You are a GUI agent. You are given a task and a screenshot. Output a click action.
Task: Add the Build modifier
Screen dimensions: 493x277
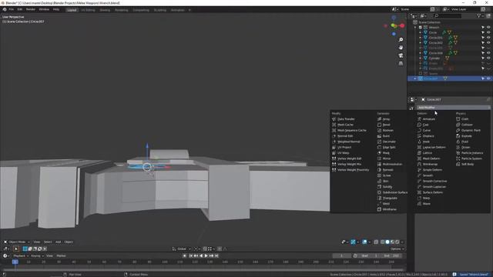[x=384, y=136]
